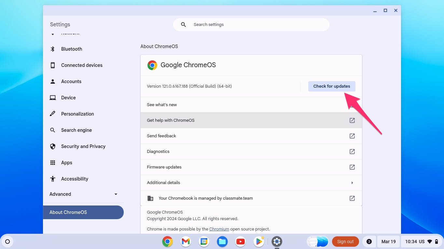
Task: Navigate to Accessibility settings
Action: click(75, 179)
